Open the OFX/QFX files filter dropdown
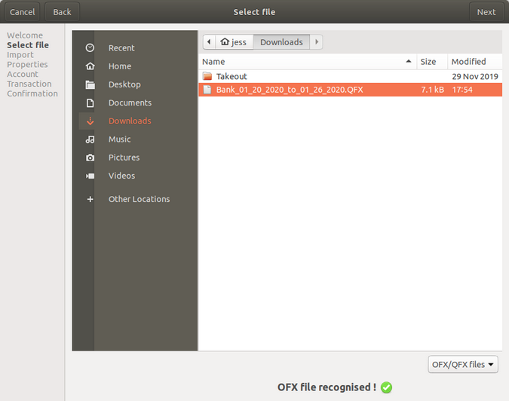The height and width of the screenshot is (401, 509). (463, 365)
